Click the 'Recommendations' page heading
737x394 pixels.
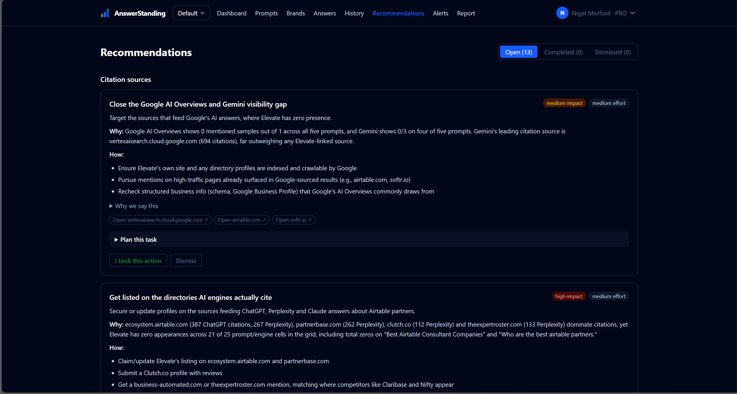[146, 52]
